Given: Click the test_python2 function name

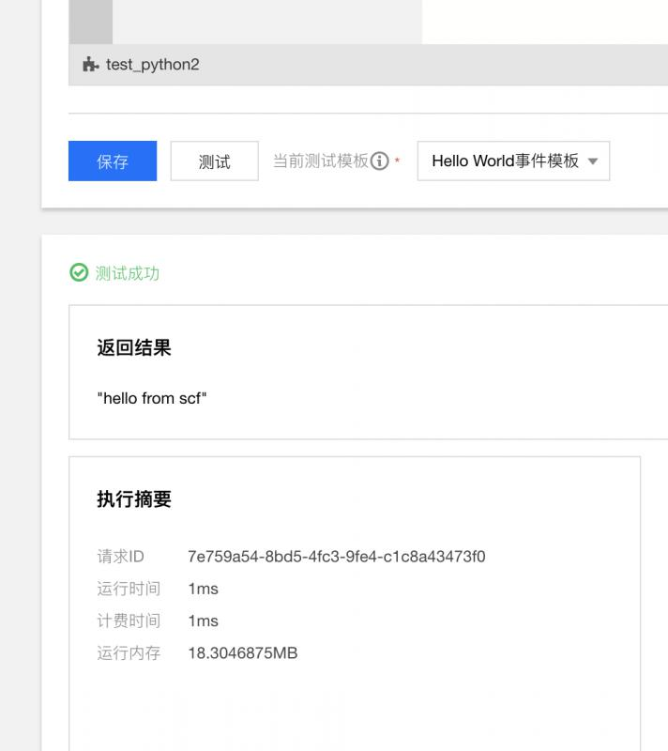Looking at the screenshot, I should point(152,64).
